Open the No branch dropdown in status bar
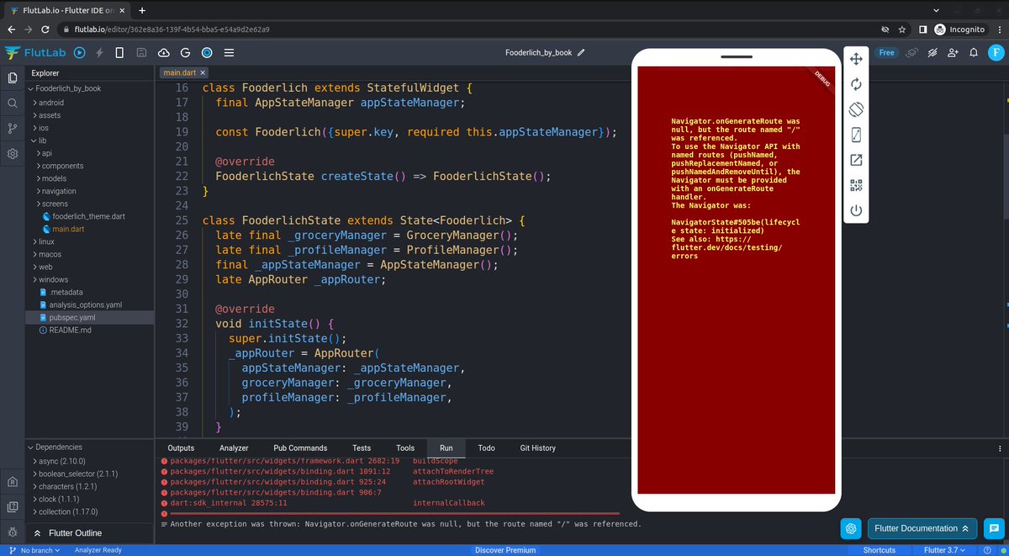Screen dimensions: 1009x556 (34, 550)
